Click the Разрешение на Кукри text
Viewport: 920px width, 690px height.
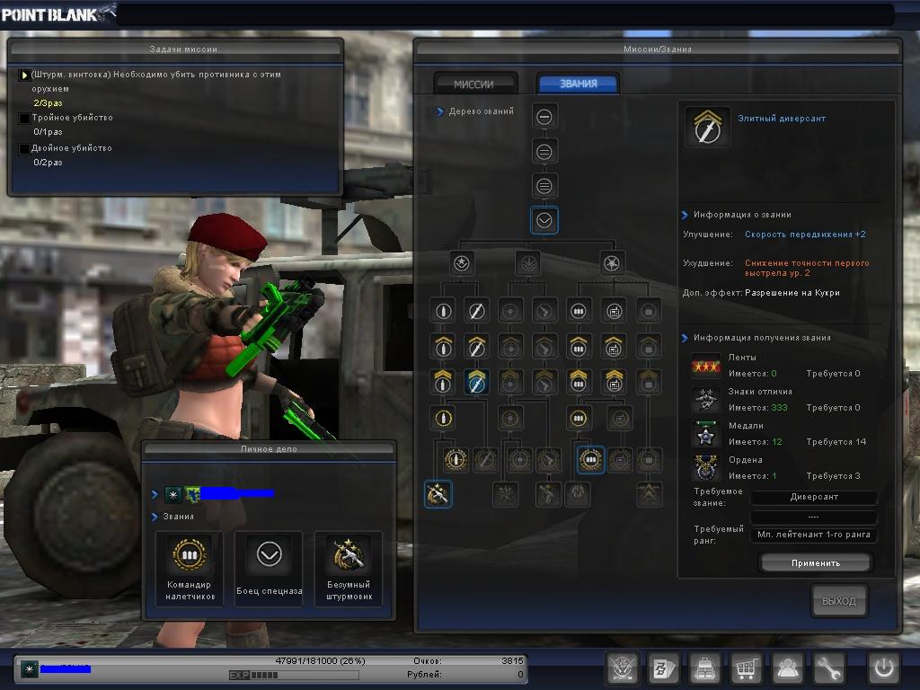click(792, 293)
